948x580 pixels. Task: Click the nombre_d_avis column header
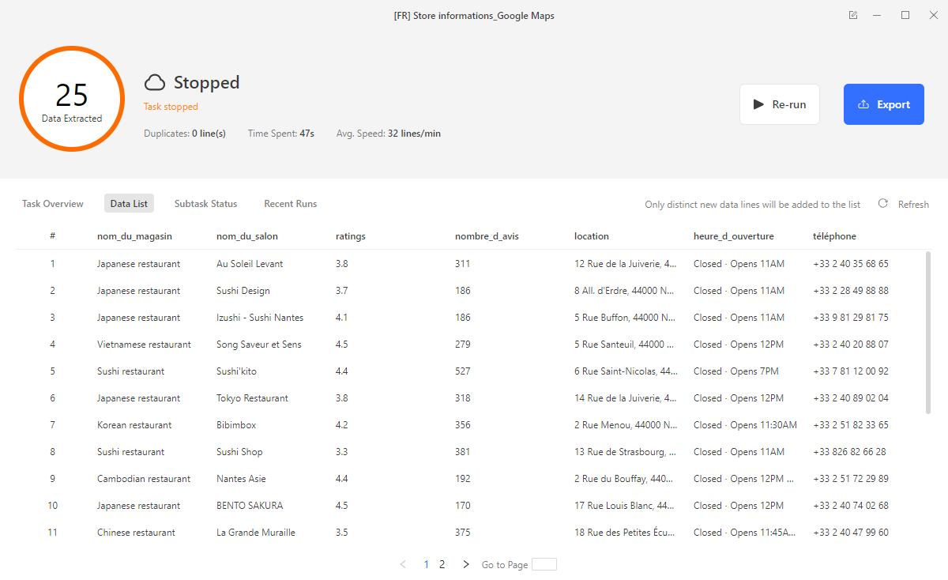(x=487, y=236)
